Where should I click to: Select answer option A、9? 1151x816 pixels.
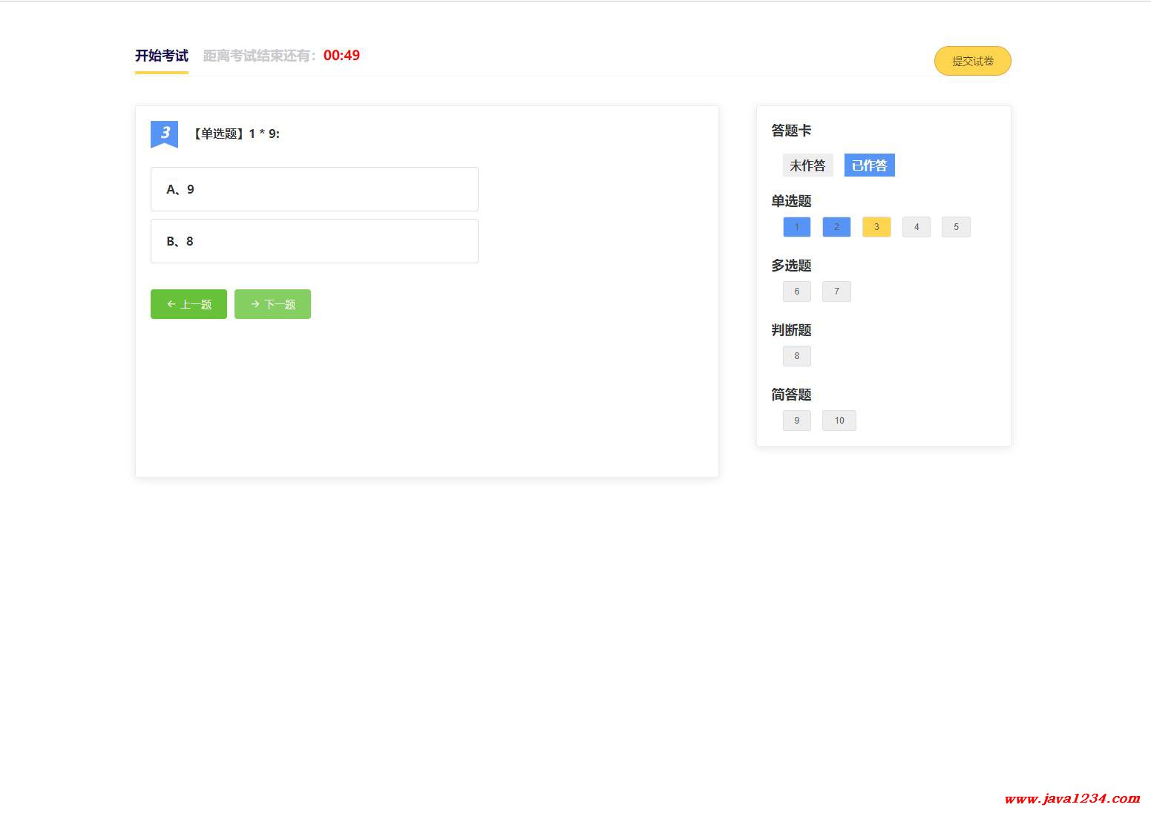pos(314,189)
